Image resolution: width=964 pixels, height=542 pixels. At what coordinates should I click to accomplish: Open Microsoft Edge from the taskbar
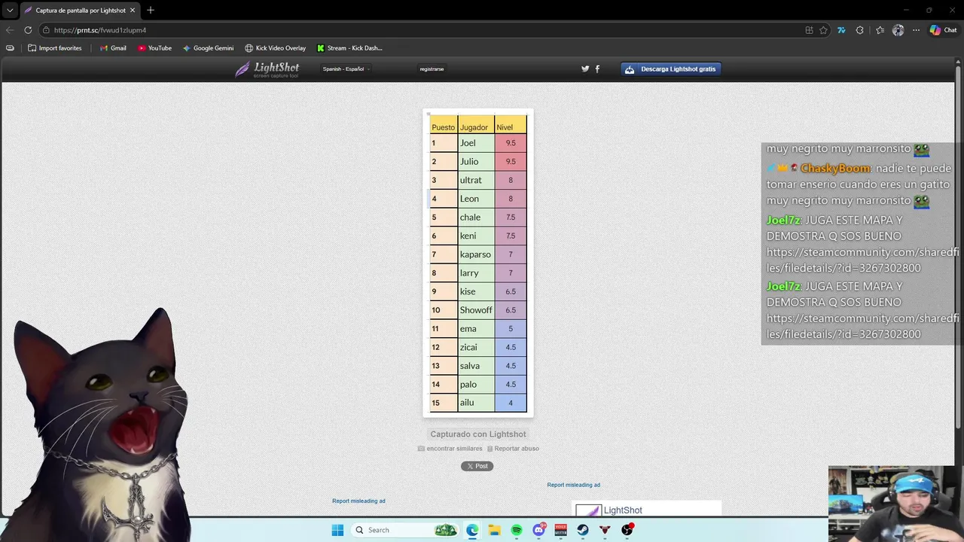coord(472,530)
